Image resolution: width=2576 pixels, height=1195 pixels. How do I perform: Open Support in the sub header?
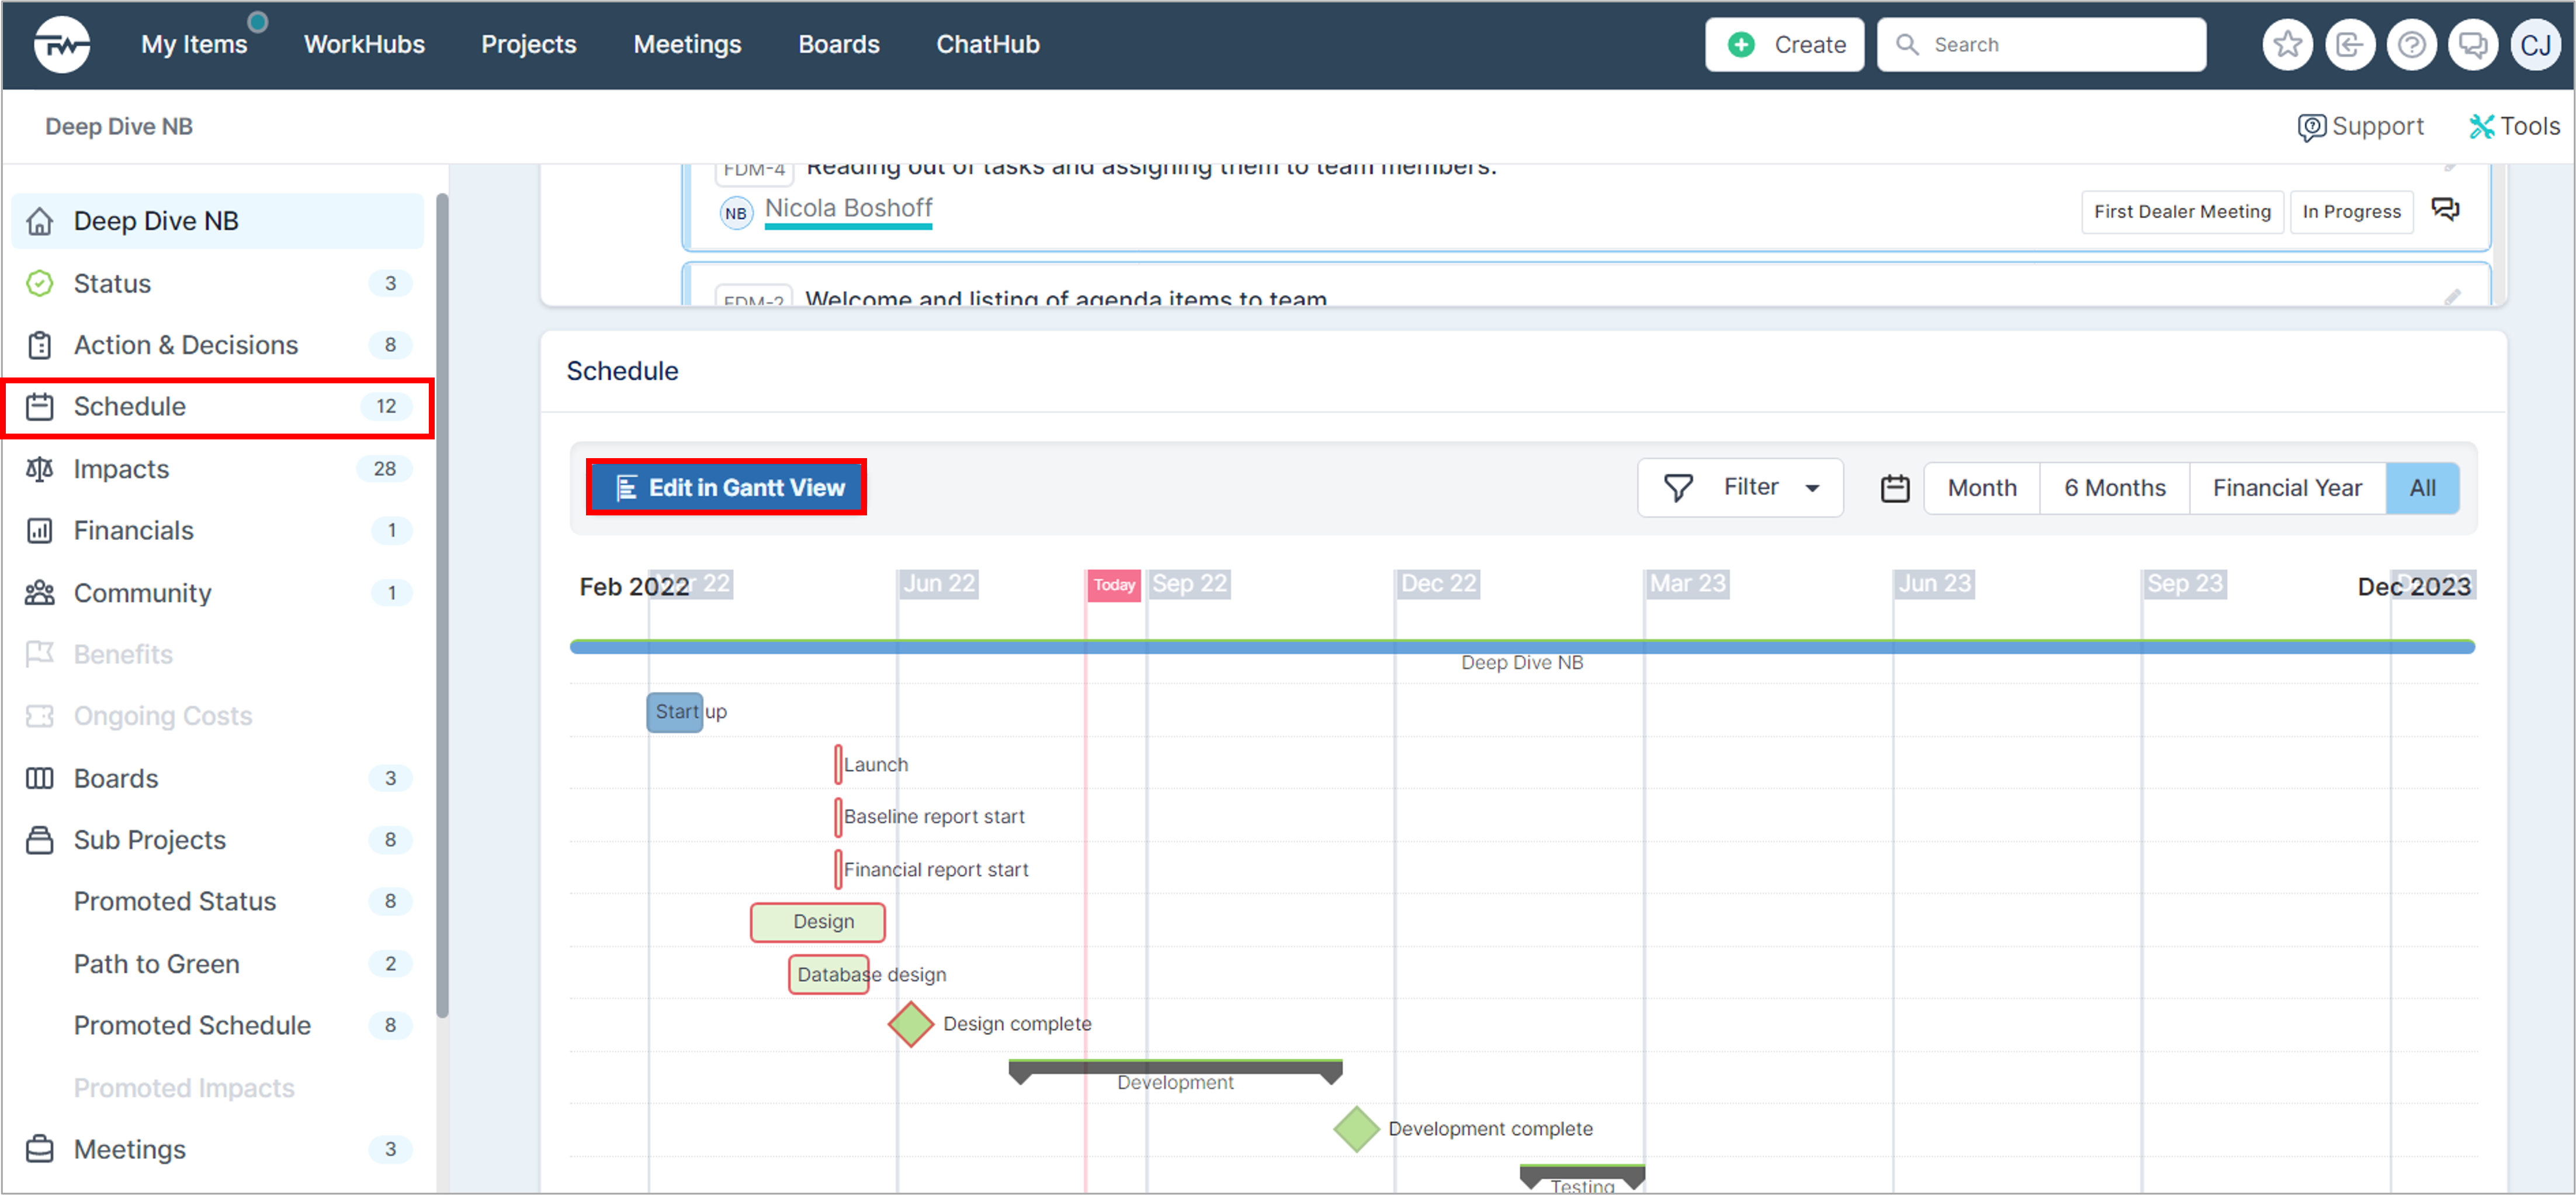2360,127
